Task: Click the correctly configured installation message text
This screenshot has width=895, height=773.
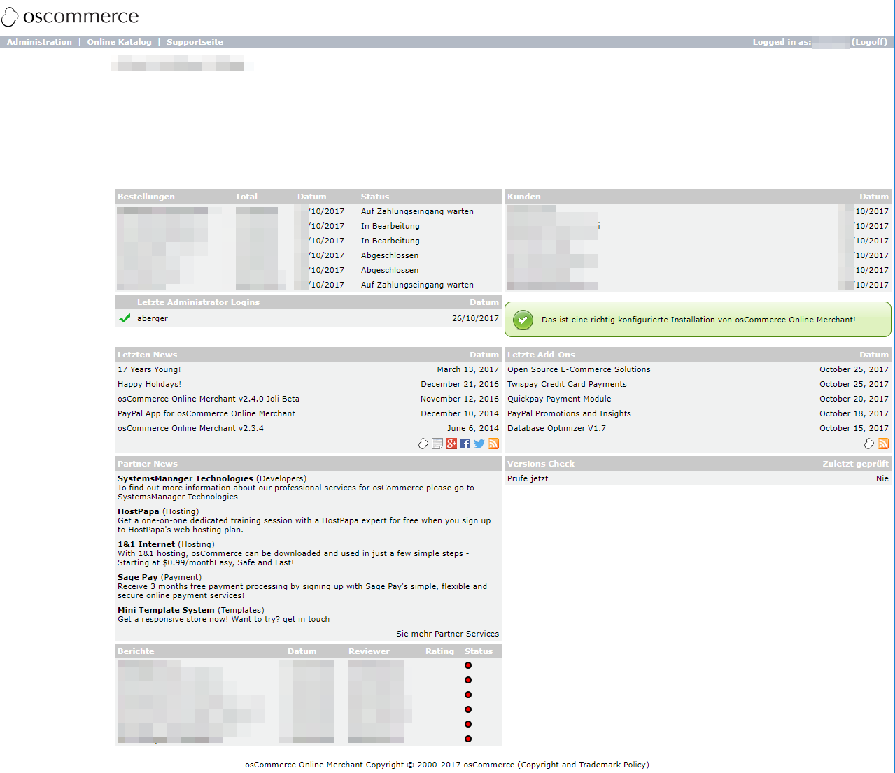Action: click(698, 320)
